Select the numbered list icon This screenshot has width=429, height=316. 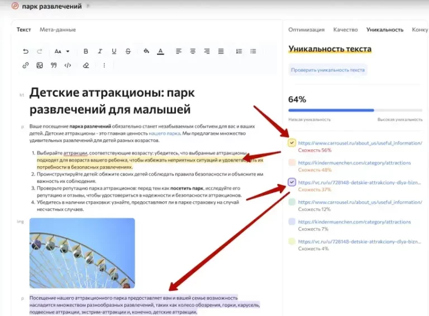pos(239,51)
